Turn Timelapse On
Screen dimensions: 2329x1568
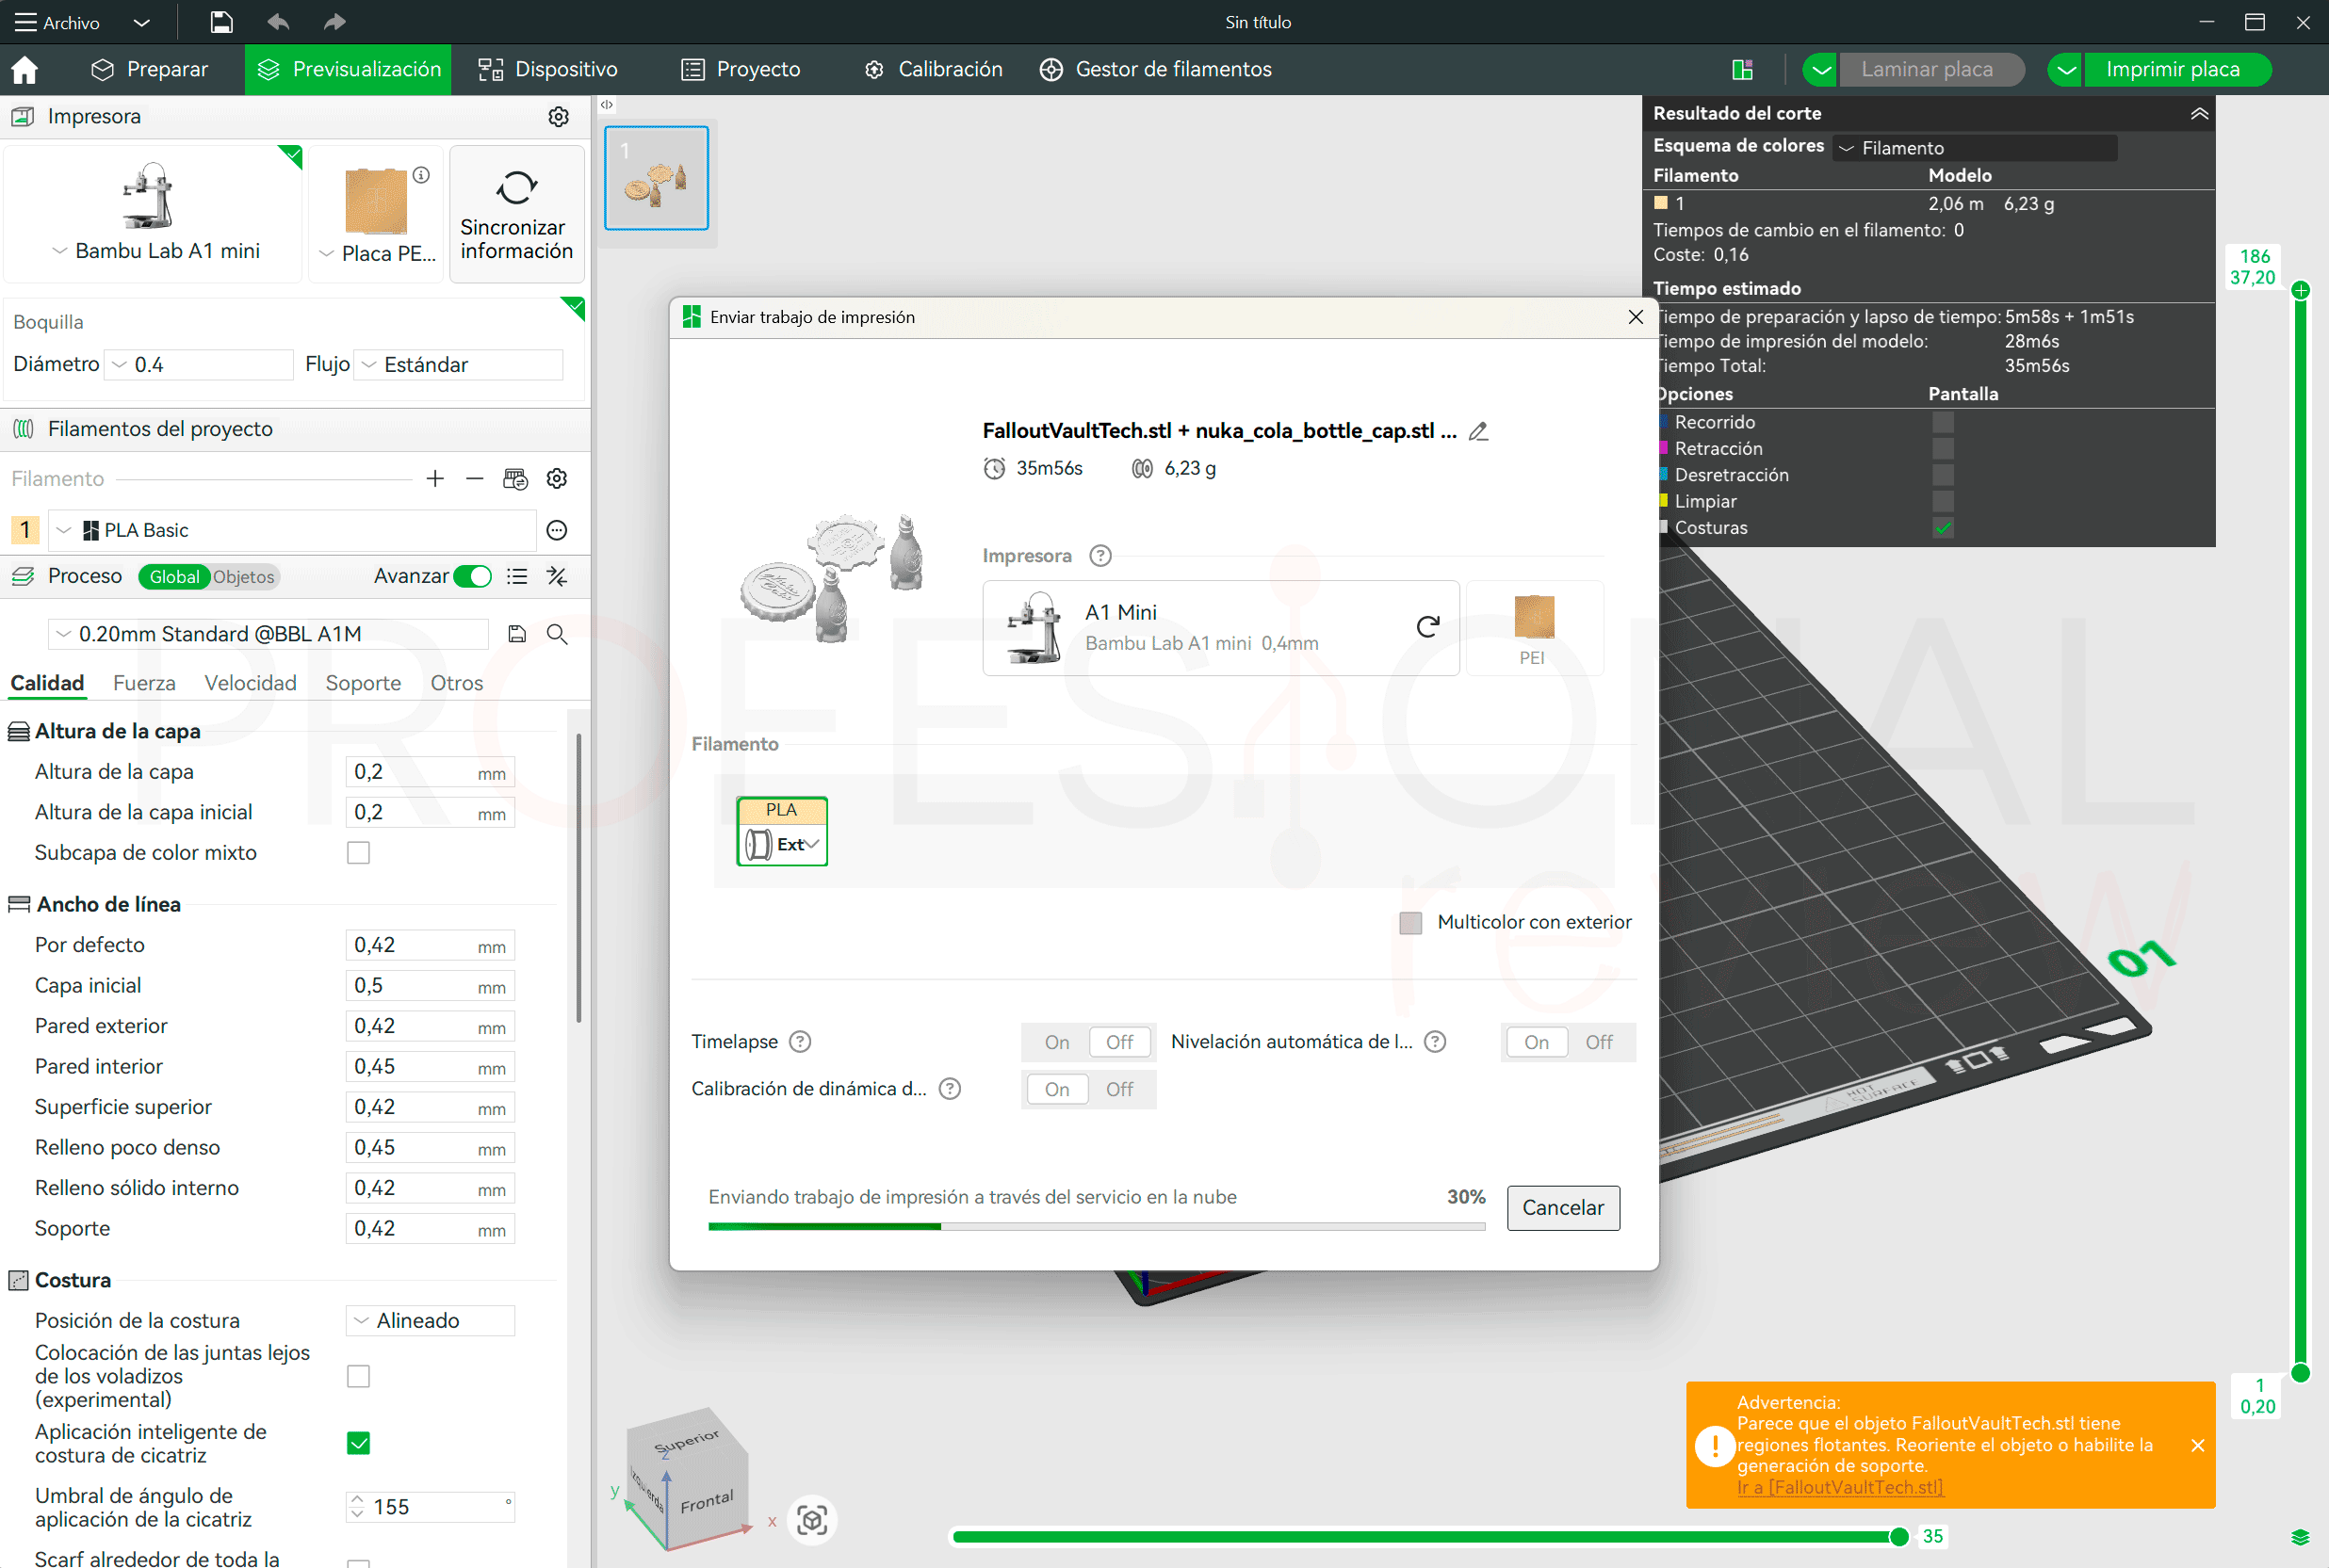pyautogui.click(x=1056, y=1043)
